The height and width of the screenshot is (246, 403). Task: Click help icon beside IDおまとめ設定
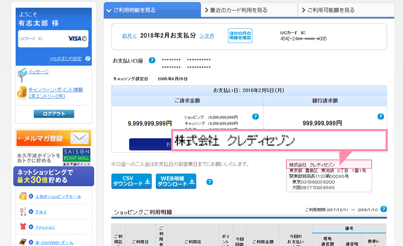[88, 59]
